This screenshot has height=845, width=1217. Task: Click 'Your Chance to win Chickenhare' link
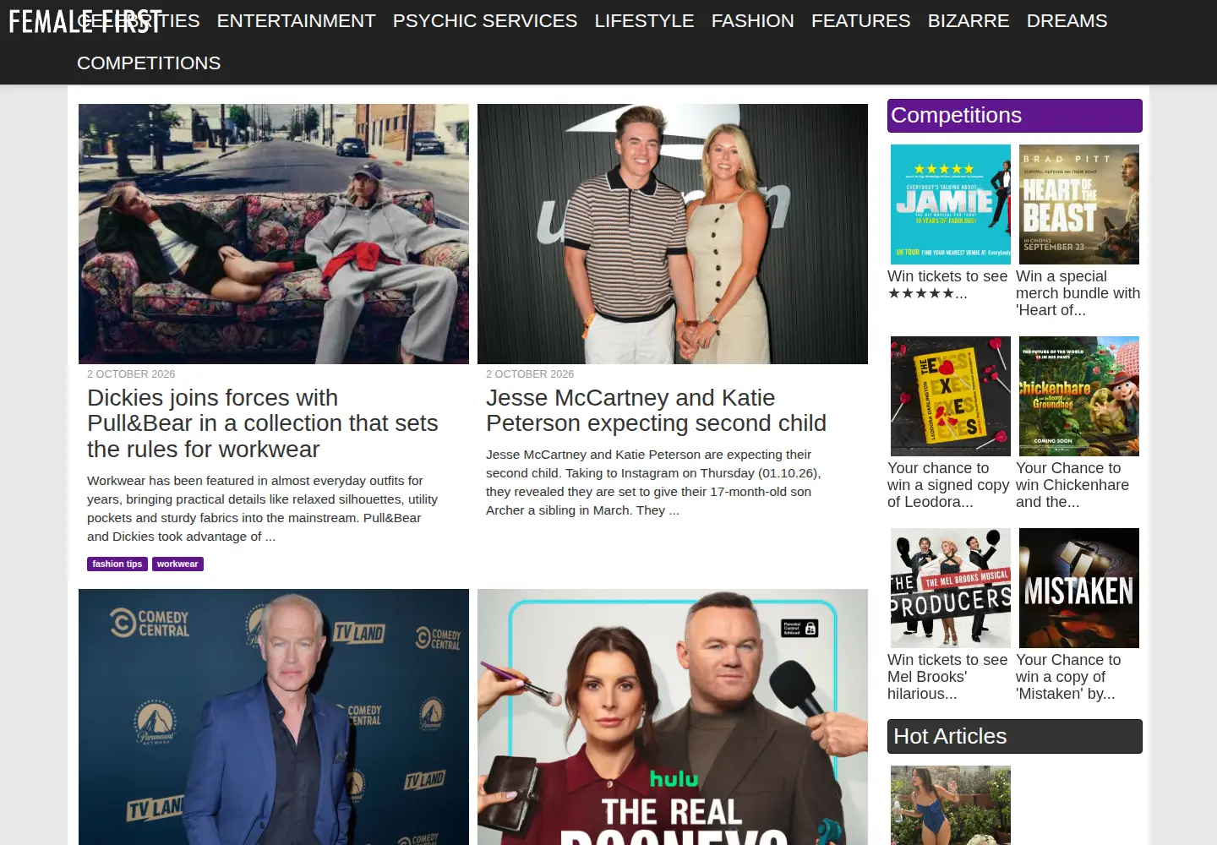coord(1072,485)
